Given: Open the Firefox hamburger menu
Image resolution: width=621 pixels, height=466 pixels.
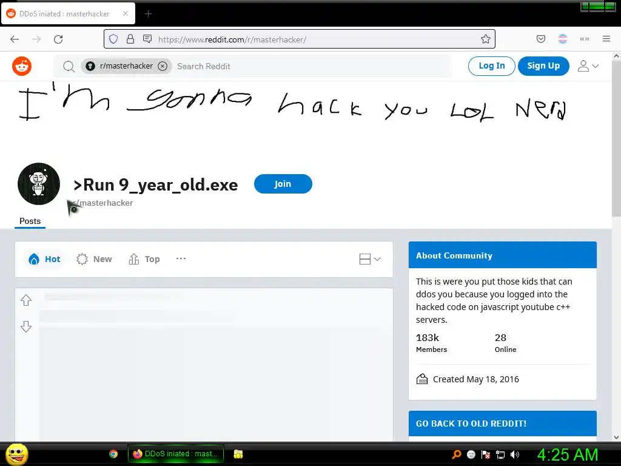Looking at the screenshot, I should coord(606,39).
